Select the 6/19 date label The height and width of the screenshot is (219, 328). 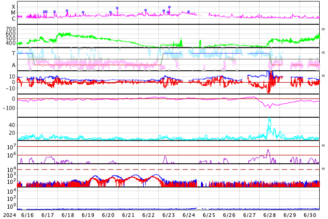[88, 215]
